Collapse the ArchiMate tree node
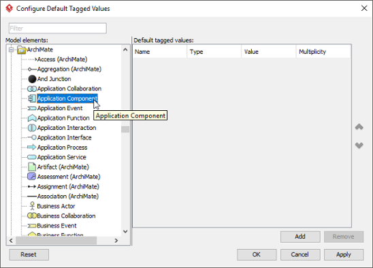Screen dimensions: 373x268 11,50
